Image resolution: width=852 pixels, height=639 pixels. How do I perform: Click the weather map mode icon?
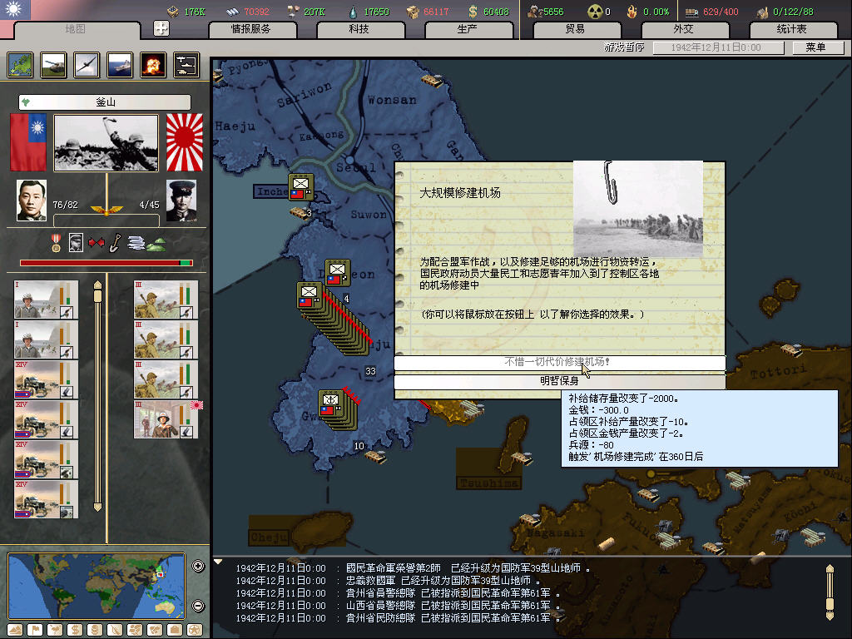tap(55, 630)
